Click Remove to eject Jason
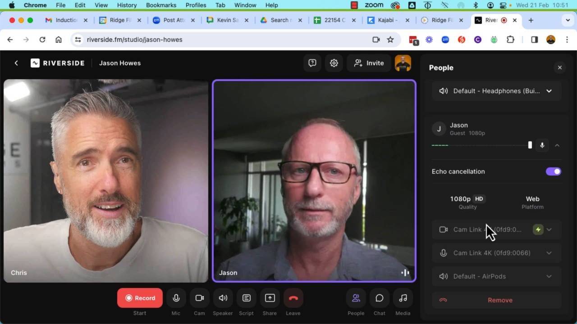The height and width of the screenshot is (324, 577). coord(499,300)
